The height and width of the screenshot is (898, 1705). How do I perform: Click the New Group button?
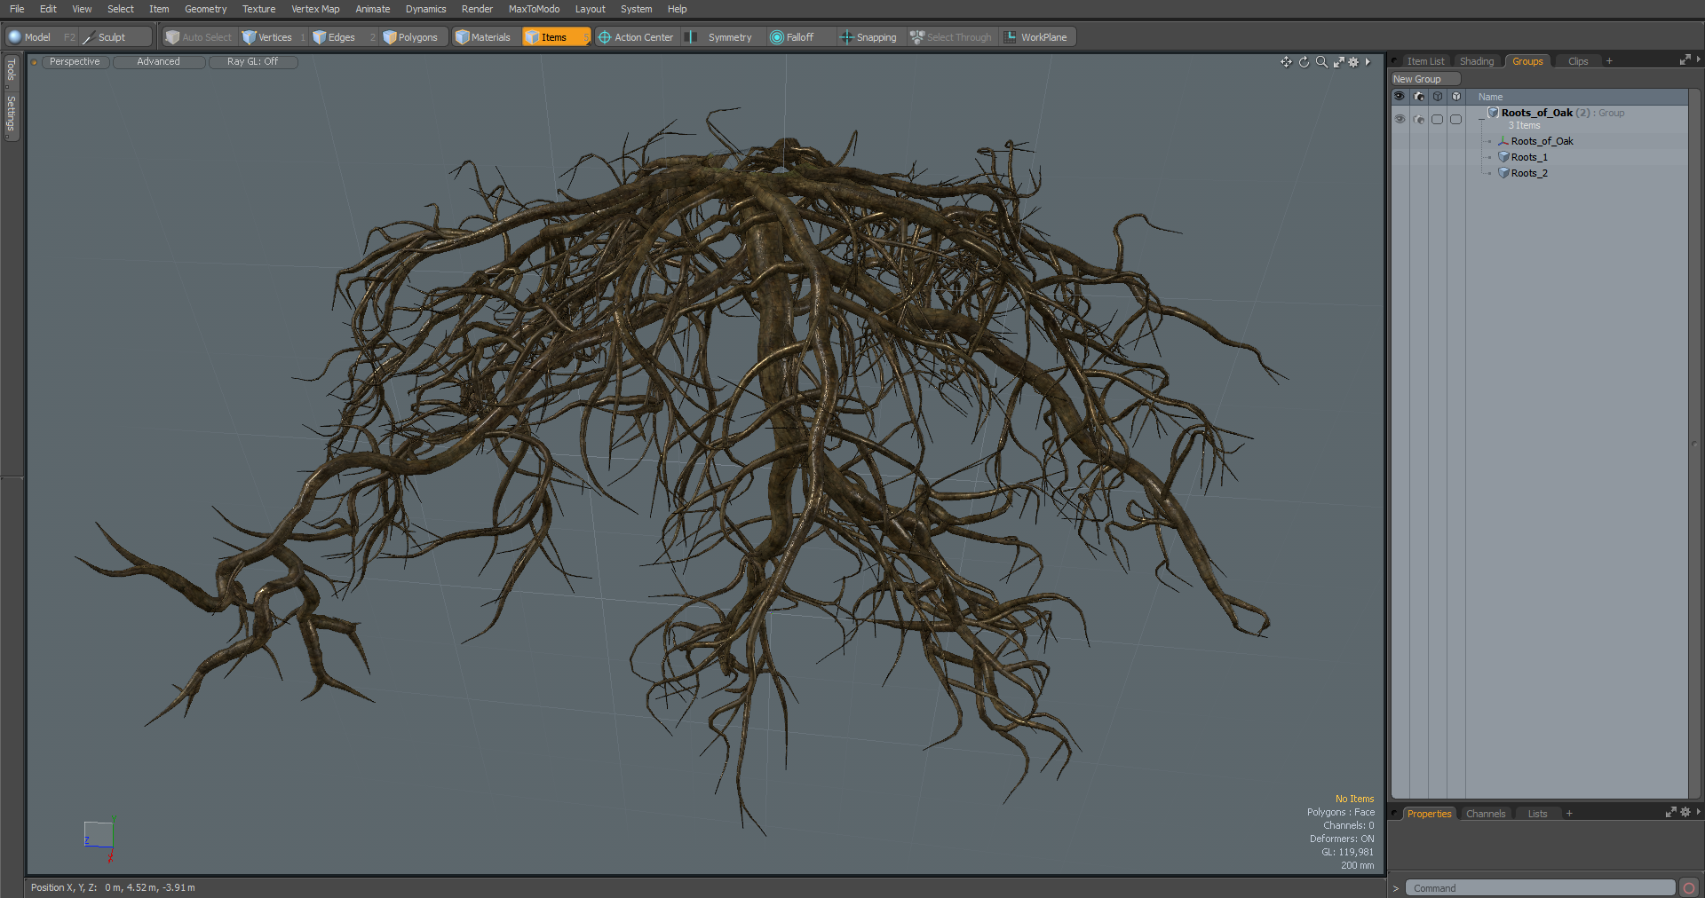1424,79
